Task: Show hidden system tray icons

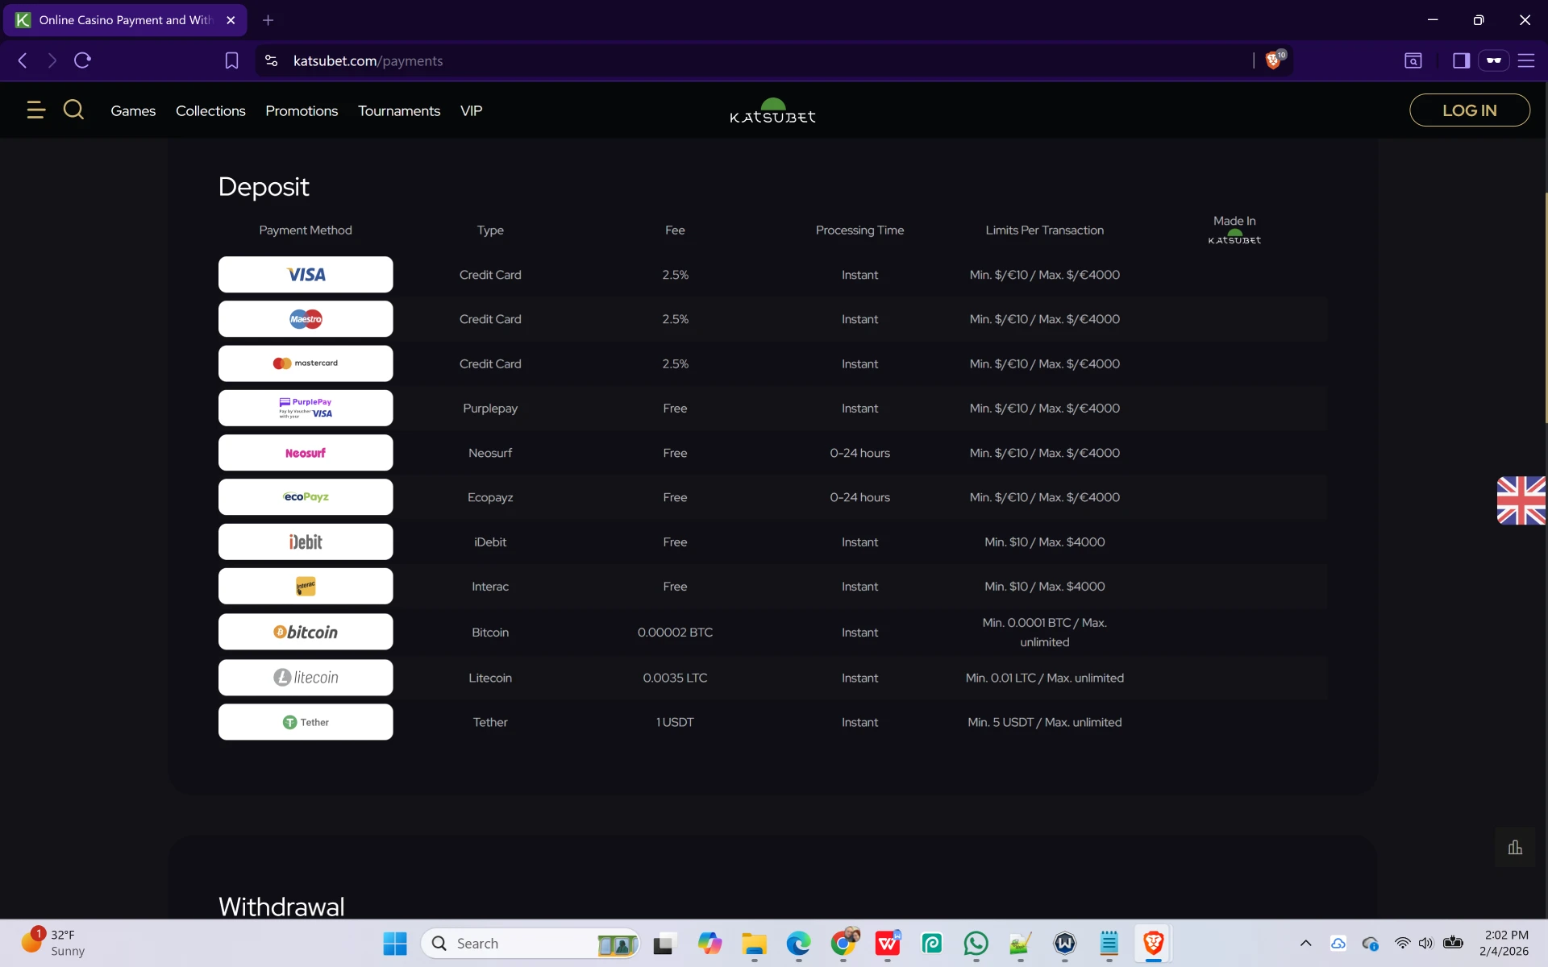Action: (1305, 943)
